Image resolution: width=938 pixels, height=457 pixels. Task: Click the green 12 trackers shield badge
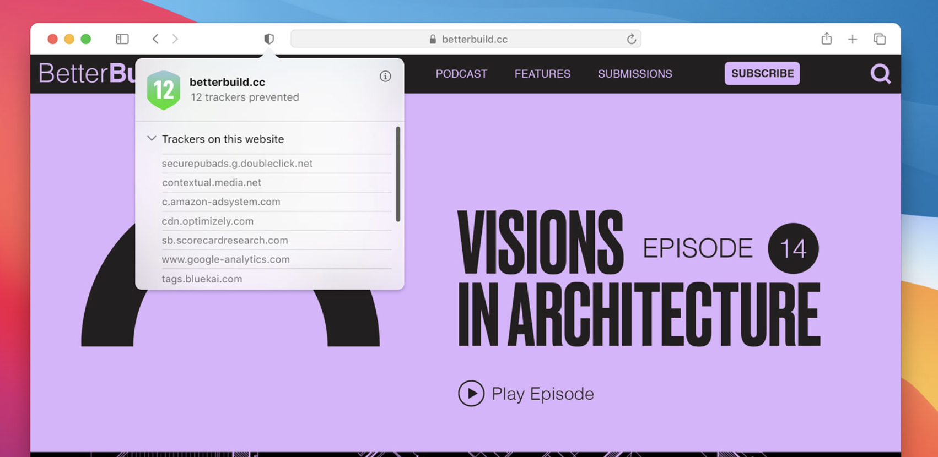tap(164, 90)
